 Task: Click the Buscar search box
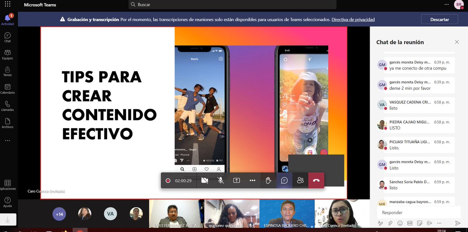(x=232, y=5)
